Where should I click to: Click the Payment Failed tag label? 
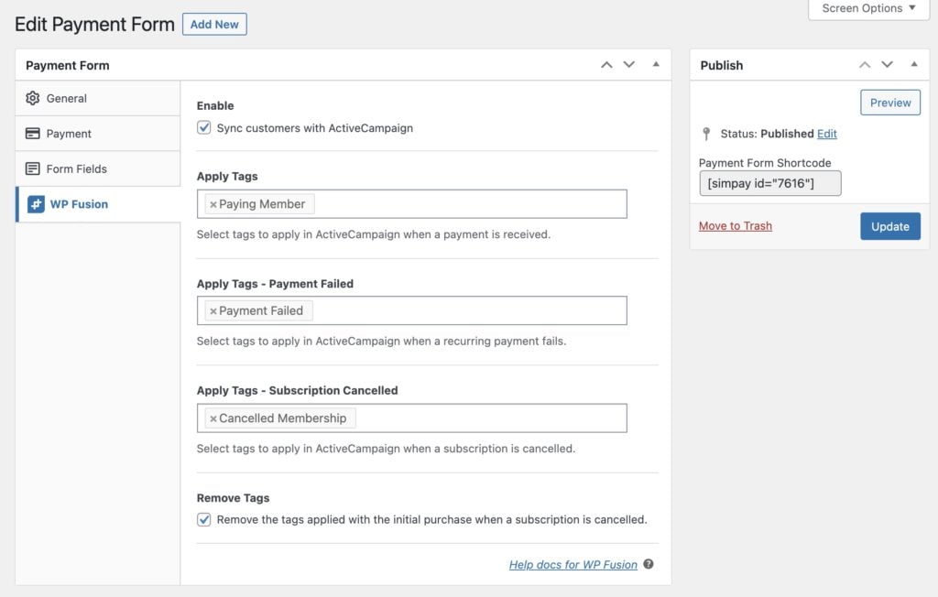[x=261, y=310]
